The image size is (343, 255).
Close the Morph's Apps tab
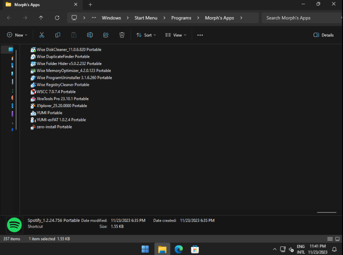point(76,5)
